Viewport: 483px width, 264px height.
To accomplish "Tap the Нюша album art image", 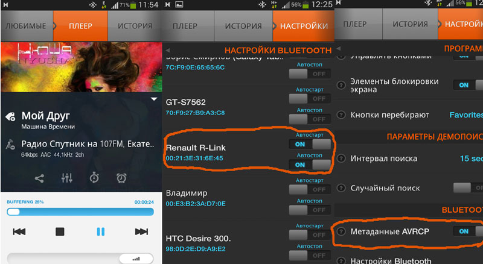I will (x=82, y=67).
